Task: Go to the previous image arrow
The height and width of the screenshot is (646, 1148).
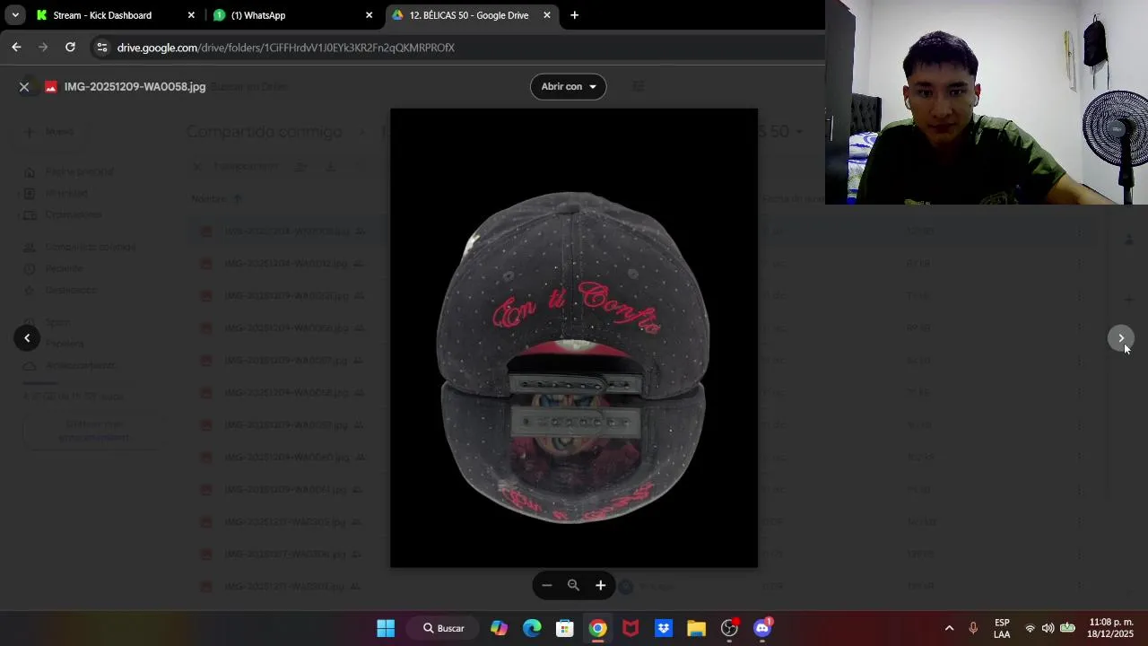Action: [27, 338]
